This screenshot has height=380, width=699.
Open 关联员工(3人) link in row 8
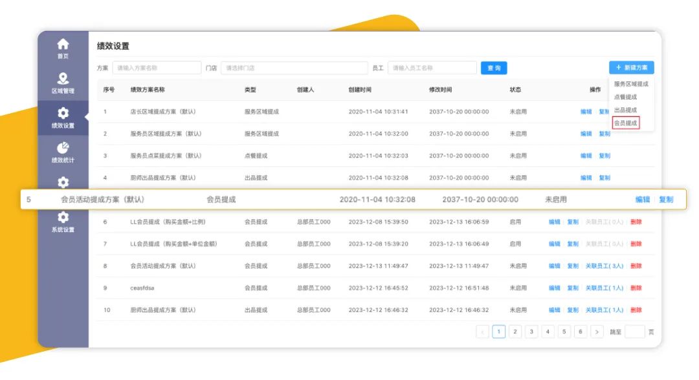[x=605, y=266]
